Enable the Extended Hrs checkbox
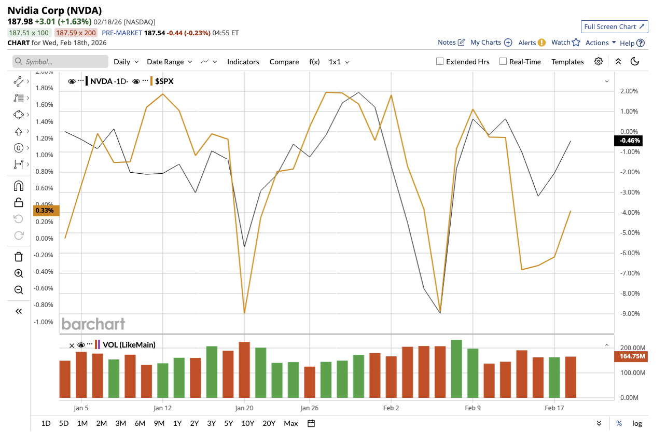 pos(440,61)
